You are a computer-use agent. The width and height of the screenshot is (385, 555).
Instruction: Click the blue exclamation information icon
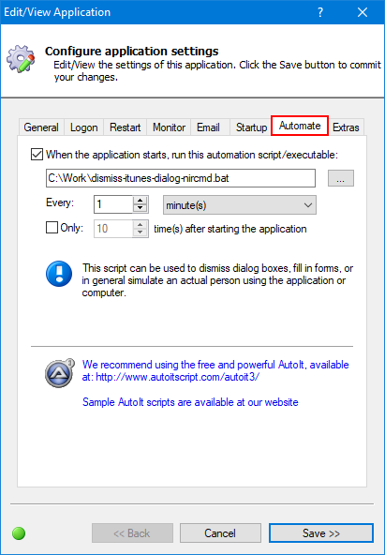pyautogui.click(x=59, y=274)
